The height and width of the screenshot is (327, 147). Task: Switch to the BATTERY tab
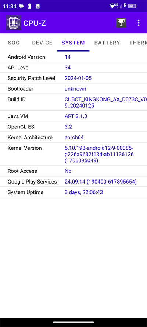107,43
